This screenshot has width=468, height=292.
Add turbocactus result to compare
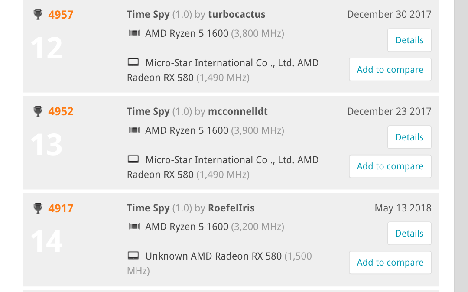click(x=390, y=70)
